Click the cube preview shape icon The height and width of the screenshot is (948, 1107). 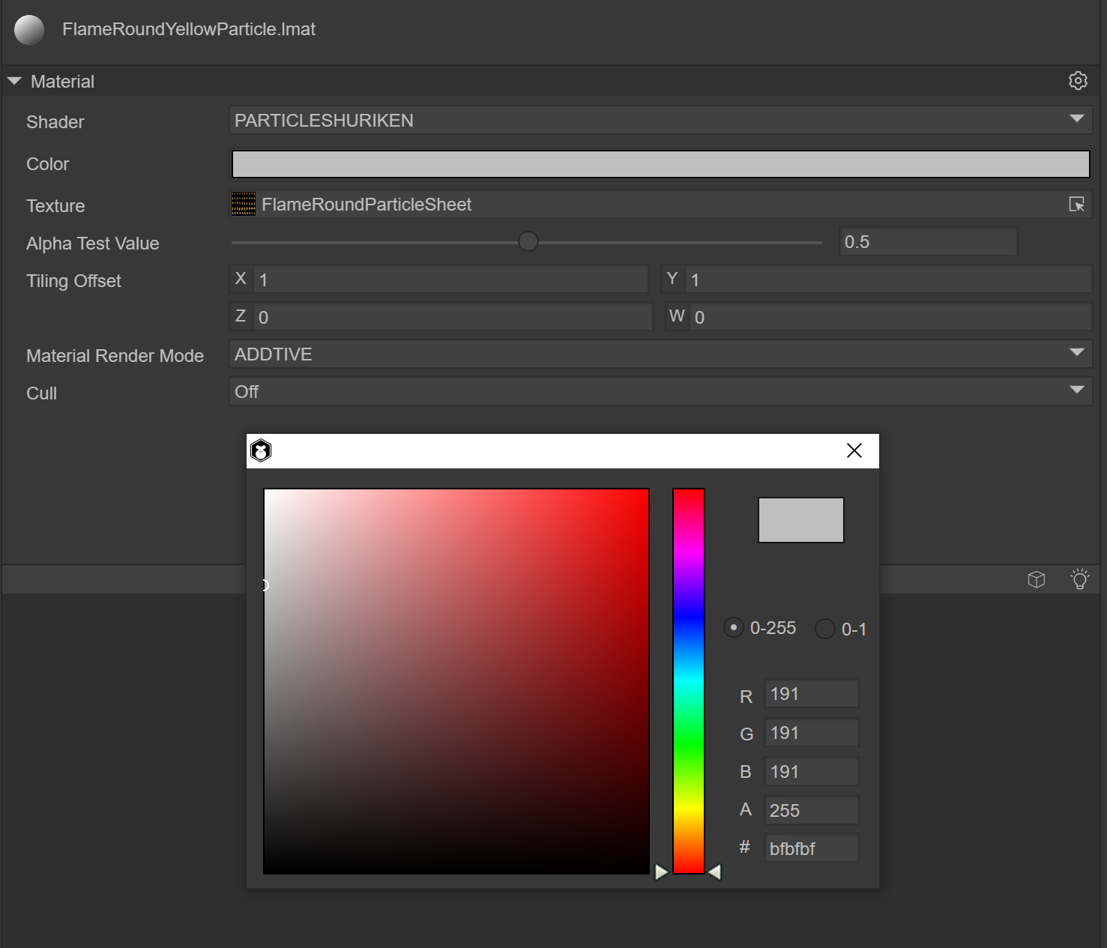click(1036, 579)
